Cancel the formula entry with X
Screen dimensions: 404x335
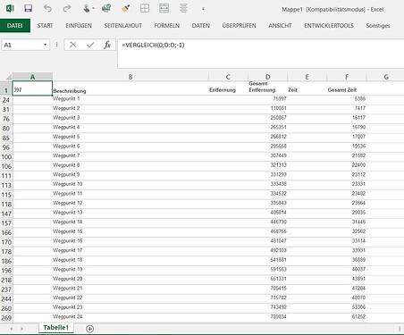pyautogui.click(x=73, y=45)
